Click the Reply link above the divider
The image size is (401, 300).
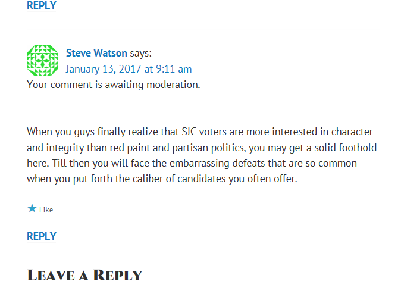pos(42,5)
